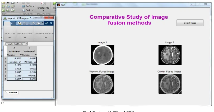Select cell containing 6.2124
This screenshot has width=214, height=112.
coord(29,72)
